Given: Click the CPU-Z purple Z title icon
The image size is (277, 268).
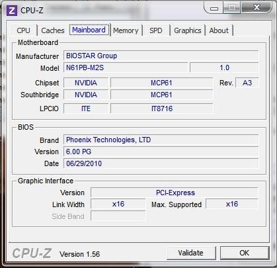Looking at the screenshot, I should [x=12, y=11].
